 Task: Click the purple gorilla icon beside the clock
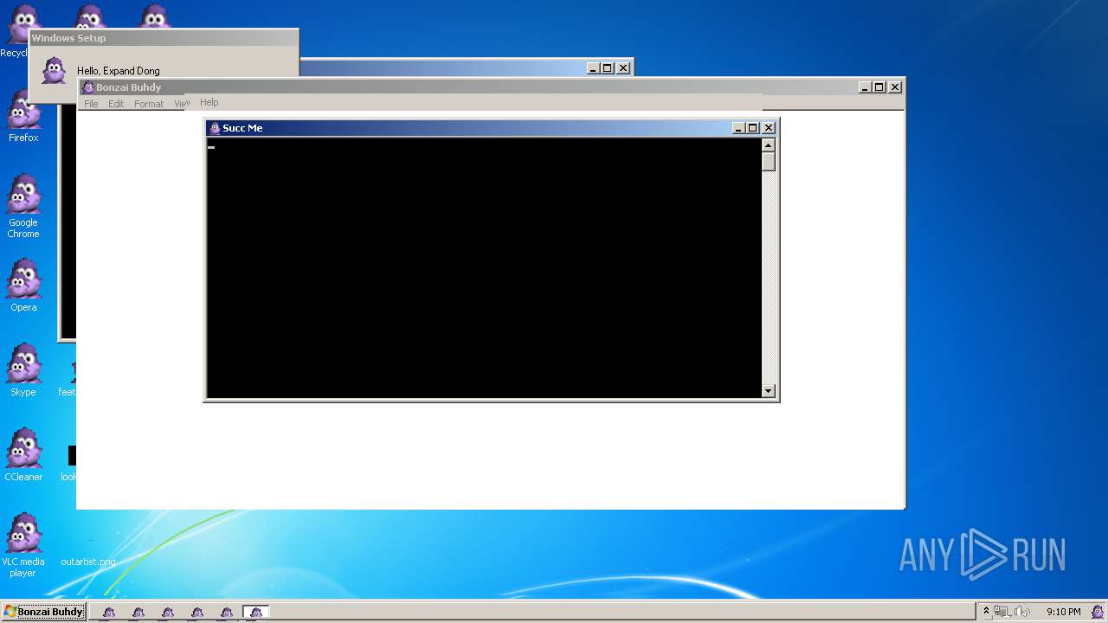pyautogui.click(x=1098, y=612)
